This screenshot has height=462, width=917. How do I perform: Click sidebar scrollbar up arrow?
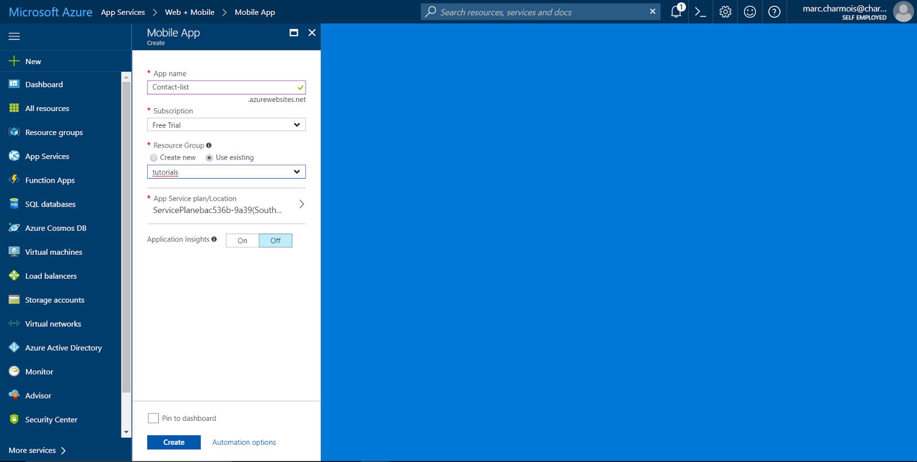126,77
